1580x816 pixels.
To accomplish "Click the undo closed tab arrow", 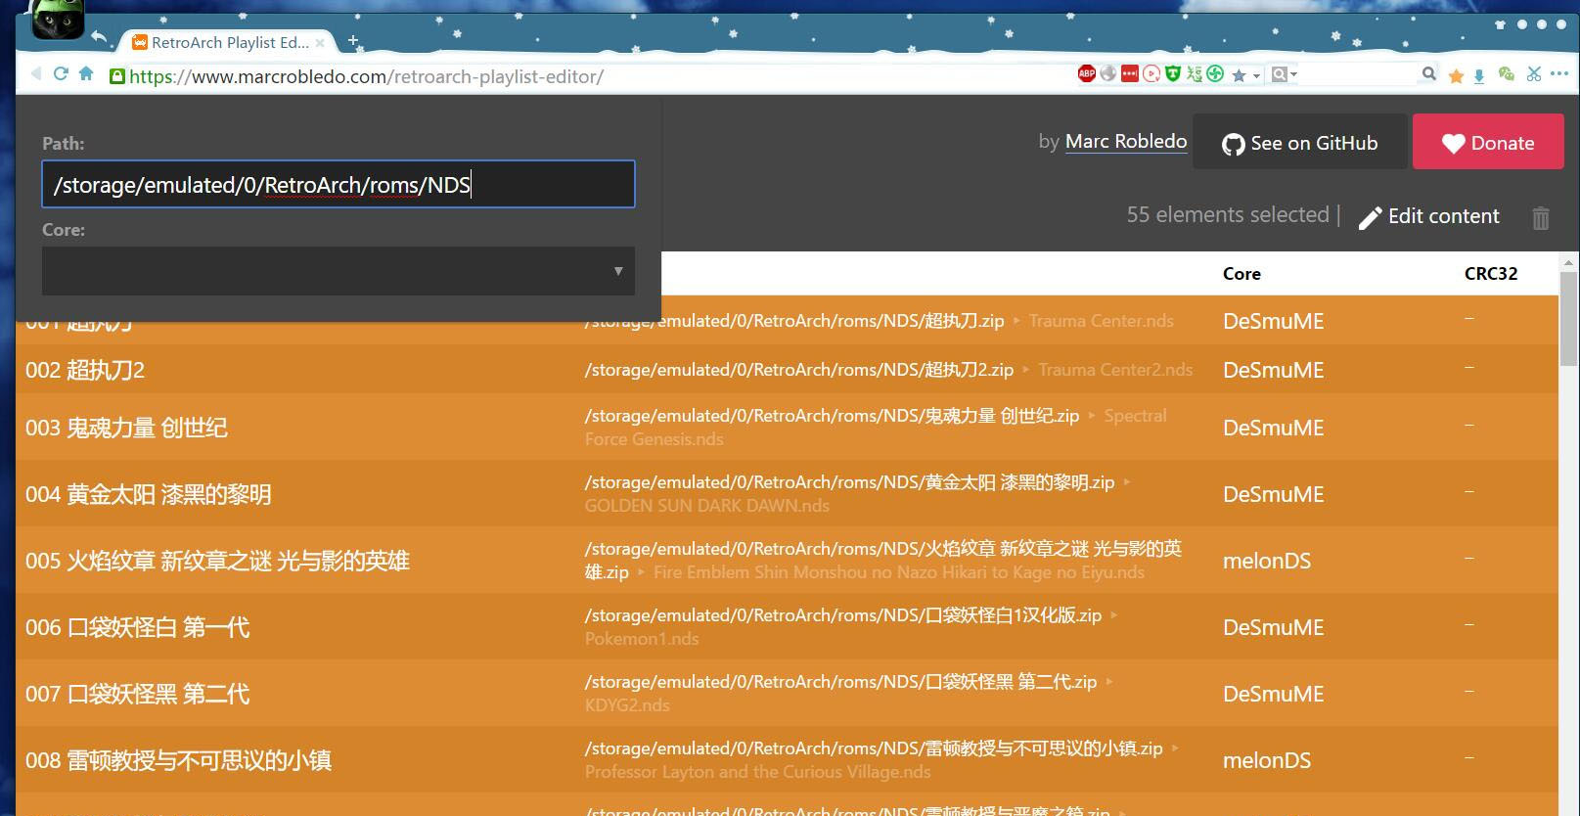I will click(99, 37).
